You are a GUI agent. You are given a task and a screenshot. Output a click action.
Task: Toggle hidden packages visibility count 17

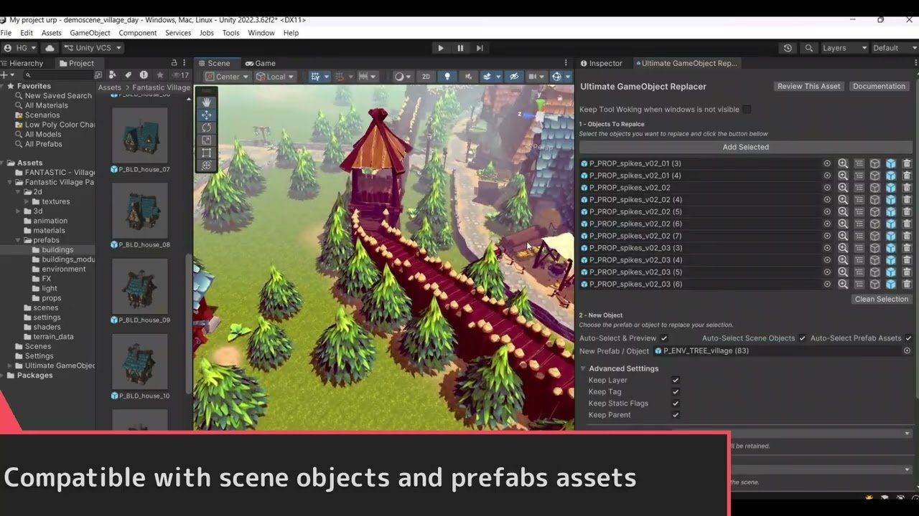click(179, 75)
